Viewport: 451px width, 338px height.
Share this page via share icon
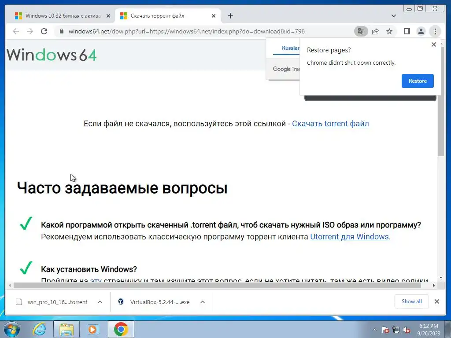(375, 31)
